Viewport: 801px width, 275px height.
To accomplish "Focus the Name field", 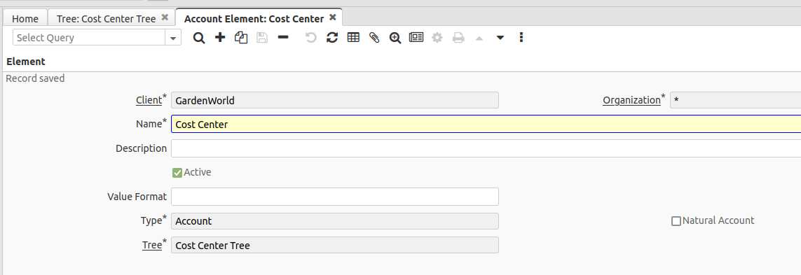I will (486, 124).
